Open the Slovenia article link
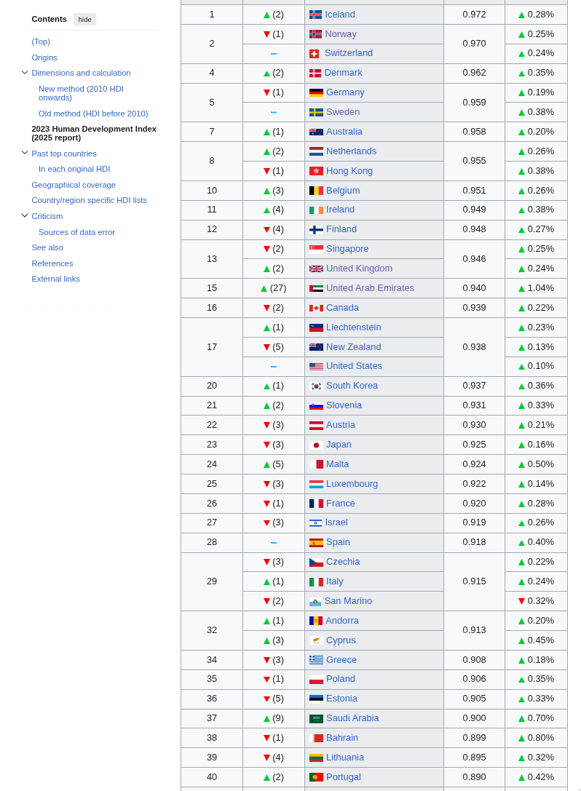This screenshot has width=581, height=791. tap(344, 405)
